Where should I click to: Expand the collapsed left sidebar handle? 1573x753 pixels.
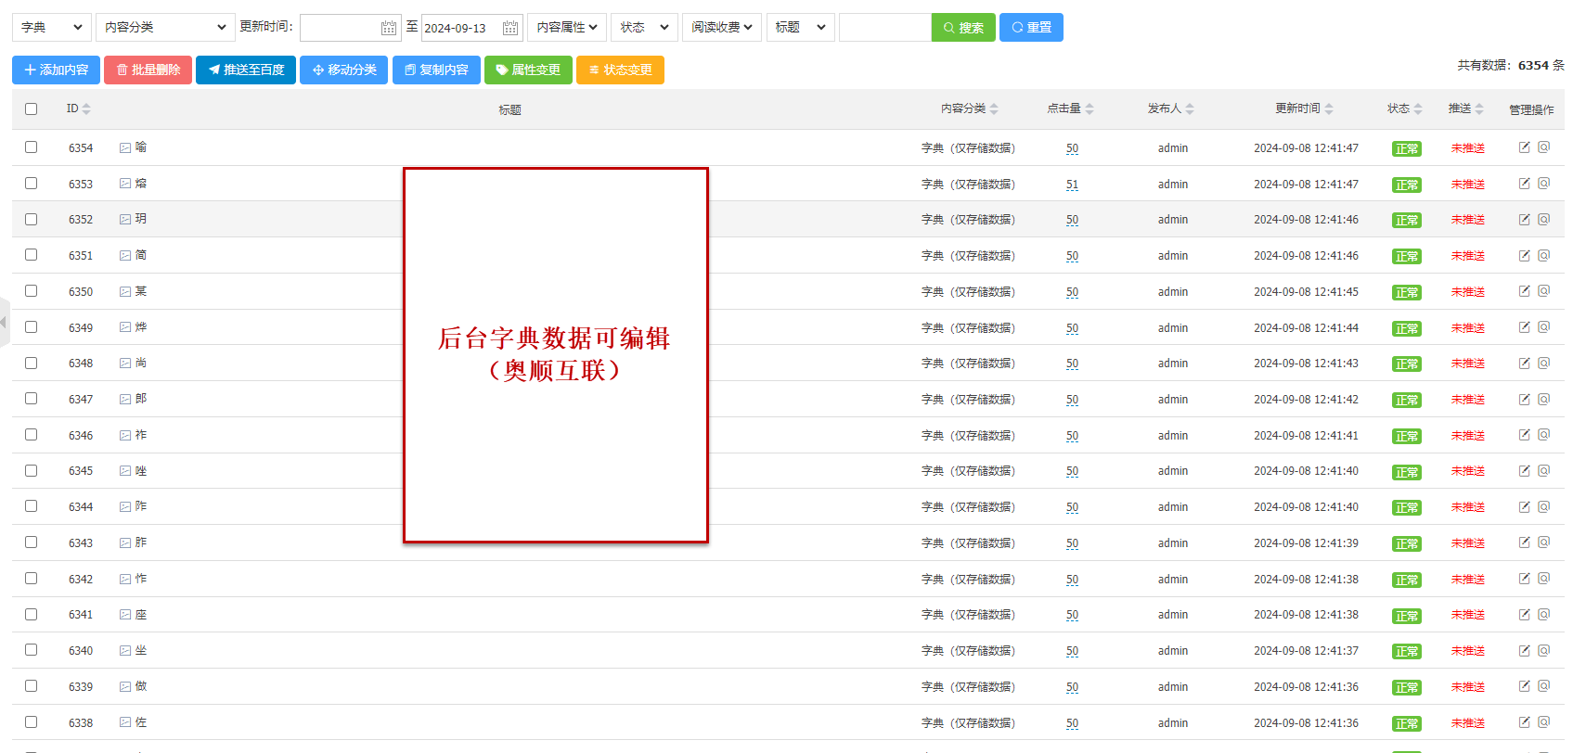(4, 322)
